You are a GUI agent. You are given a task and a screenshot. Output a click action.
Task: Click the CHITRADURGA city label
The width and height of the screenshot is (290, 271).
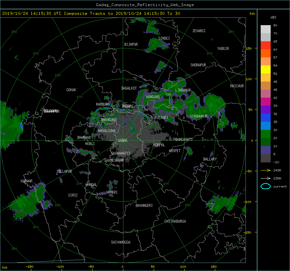tap(175, 221)
